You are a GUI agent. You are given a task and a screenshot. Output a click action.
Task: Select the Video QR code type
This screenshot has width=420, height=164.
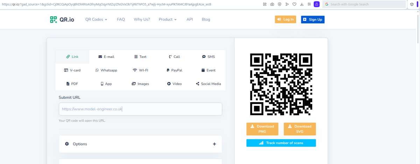coord(174,84)
